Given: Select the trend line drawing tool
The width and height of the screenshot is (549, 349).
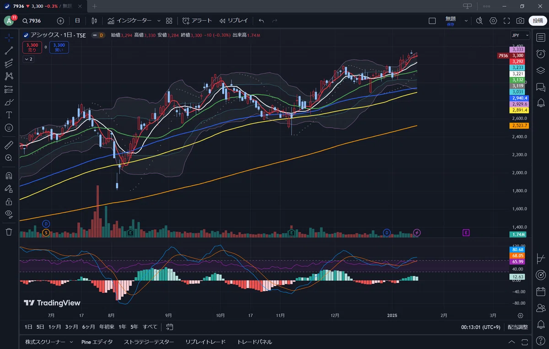Looking at the screenshot, I should 9,50.
